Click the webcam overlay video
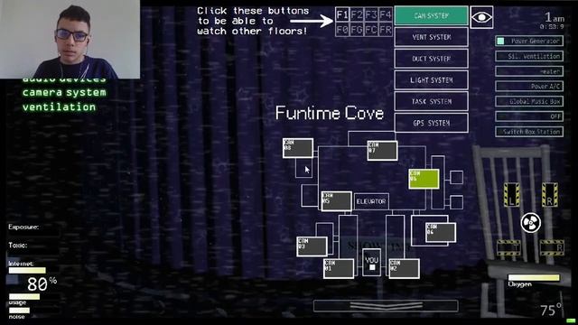This screenshot has height=325, width=578. point(70,39)
